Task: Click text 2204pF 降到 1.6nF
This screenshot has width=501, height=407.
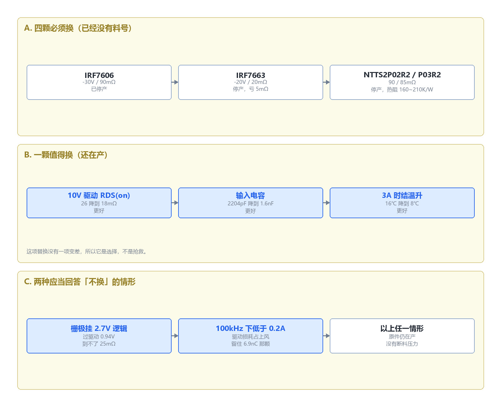Action: click(x=250, y=203)
